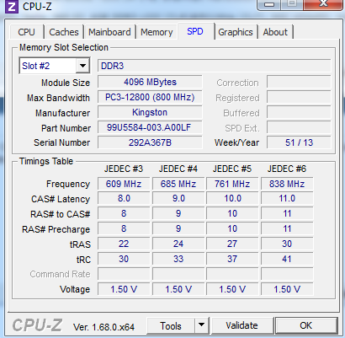Click the empty Correction field
The image size is (345, 338).
tap(299, 83)
